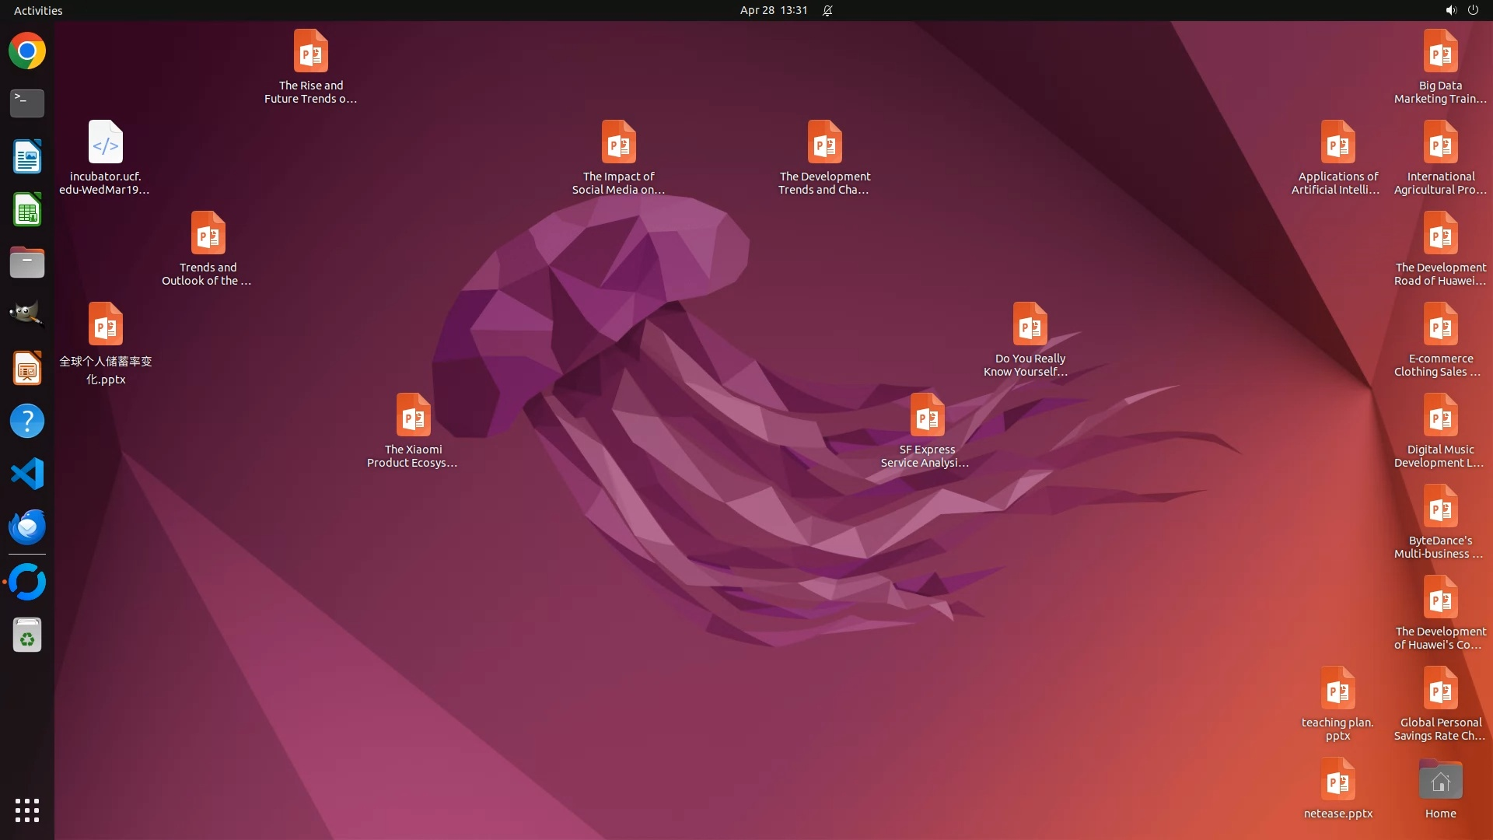Show Applications grid button

27,810
